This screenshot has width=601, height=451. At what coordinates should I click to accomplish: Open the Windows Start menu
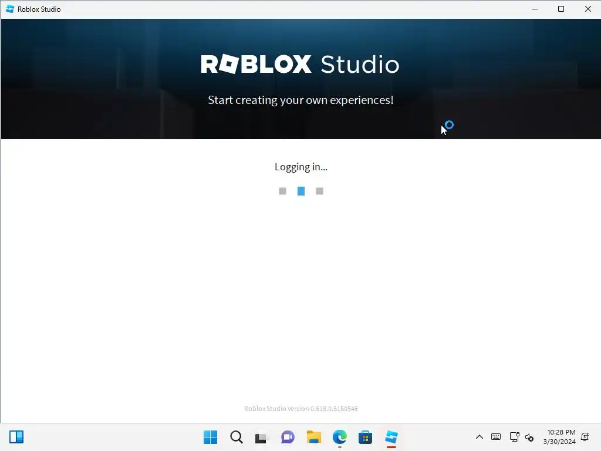pos(210,437)
